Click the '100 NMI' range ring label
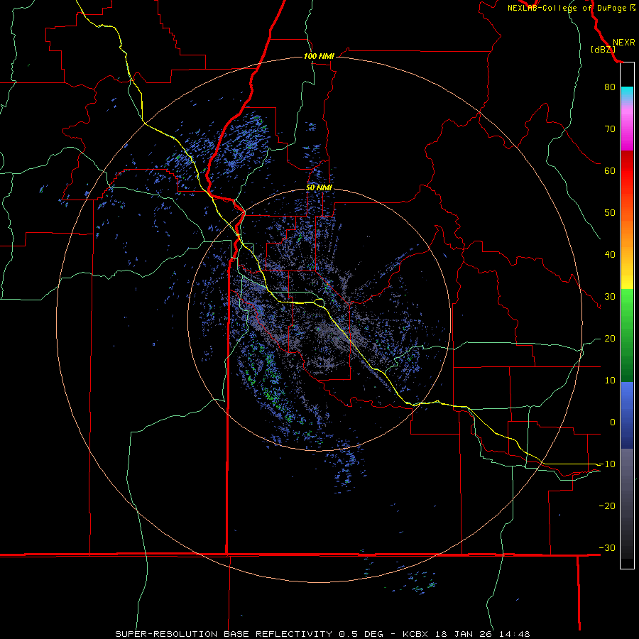The height and width of the screenshot is (639, 639). (319, 56)
